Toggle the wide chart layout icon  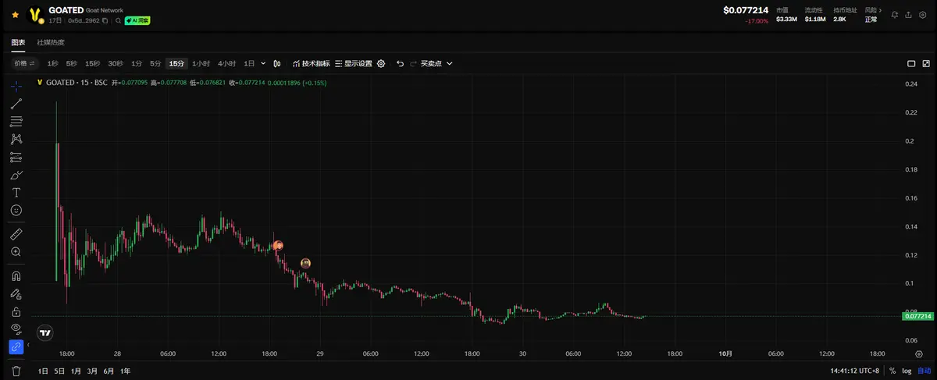911,64
